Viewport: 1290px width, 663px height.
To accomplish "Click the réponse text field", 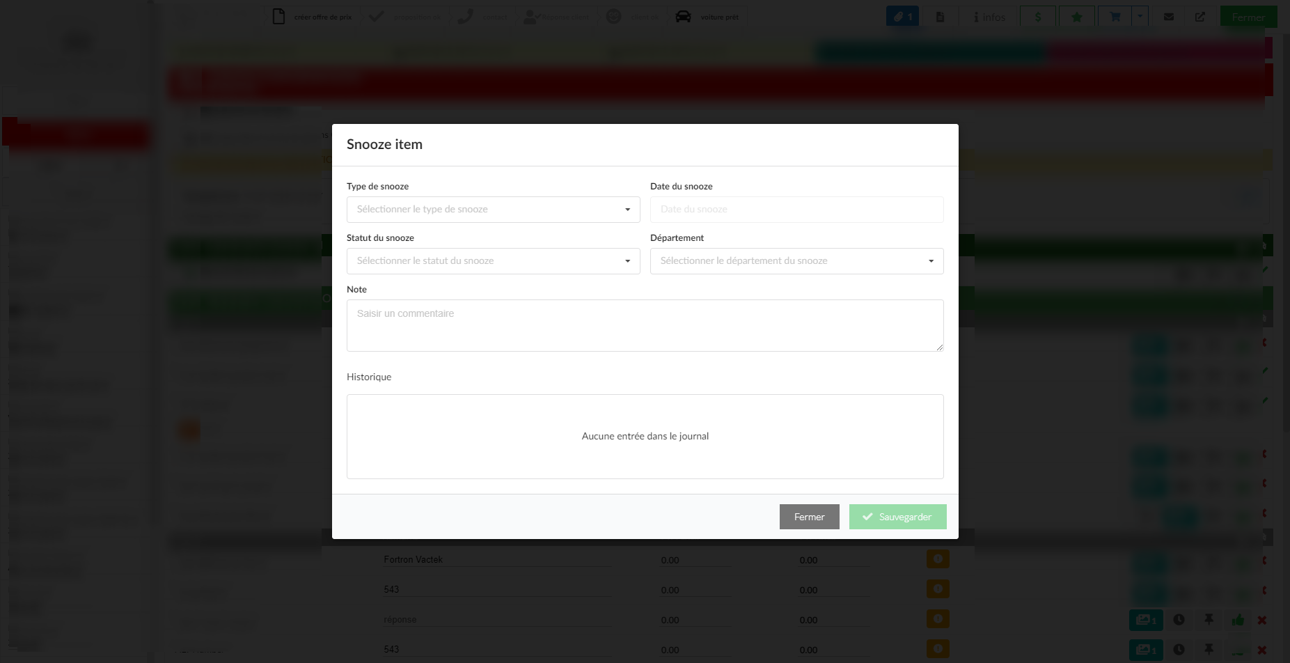I will (498, 620).
